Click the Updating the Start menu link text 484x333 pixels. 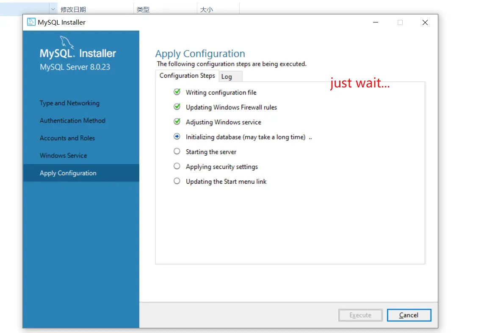(x=226, y=182)
